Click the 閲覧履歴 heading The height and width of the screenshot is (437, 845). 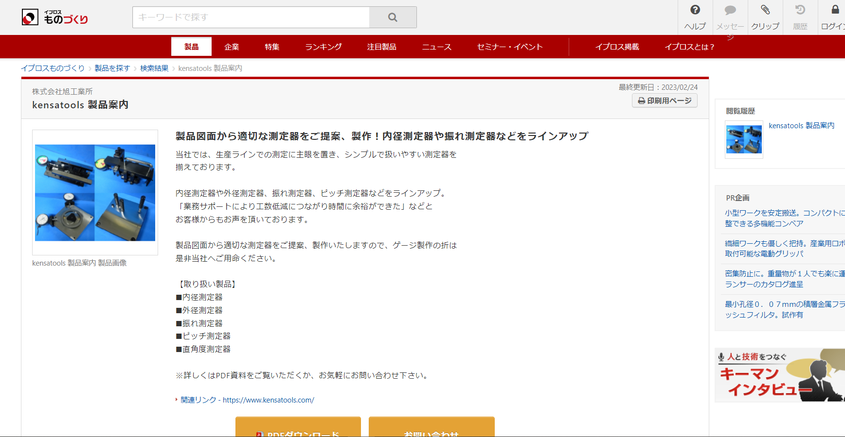point(740,111)
